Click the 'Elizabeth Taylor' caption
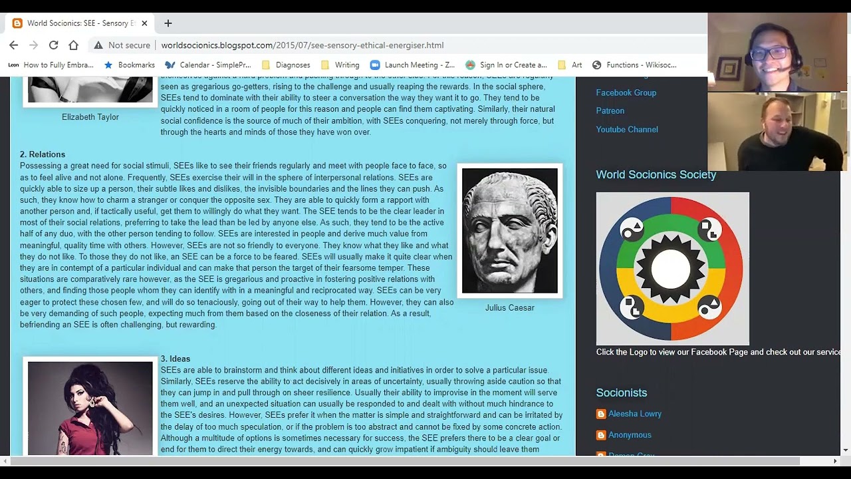Image resolution: width=851 pixels, height=479 pixels. pos(90,117)
